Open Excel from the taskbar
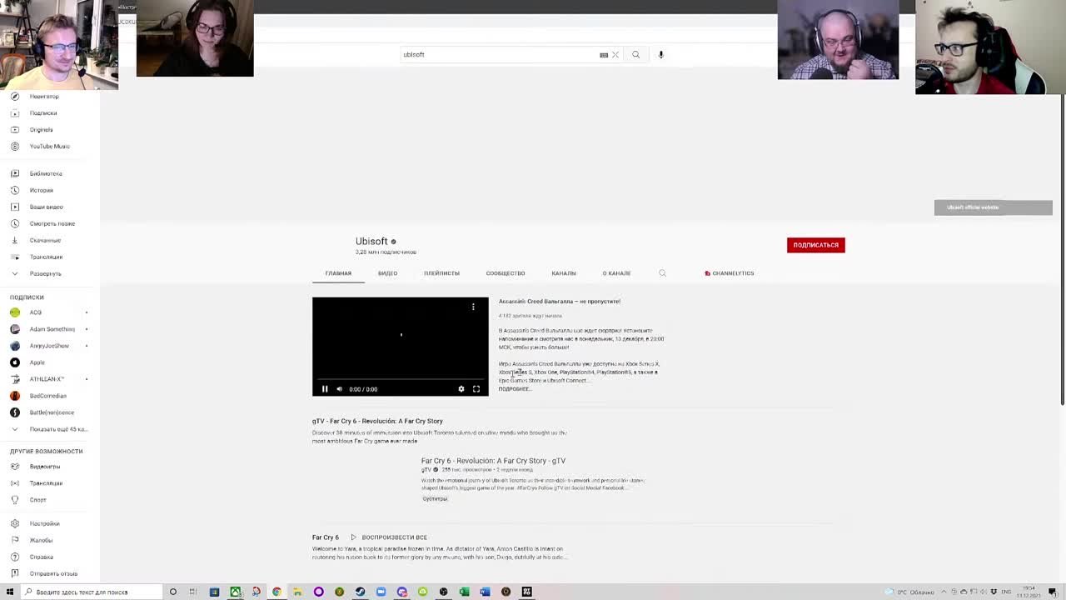This screenshot has height=600, width=1066. point(464,592)
